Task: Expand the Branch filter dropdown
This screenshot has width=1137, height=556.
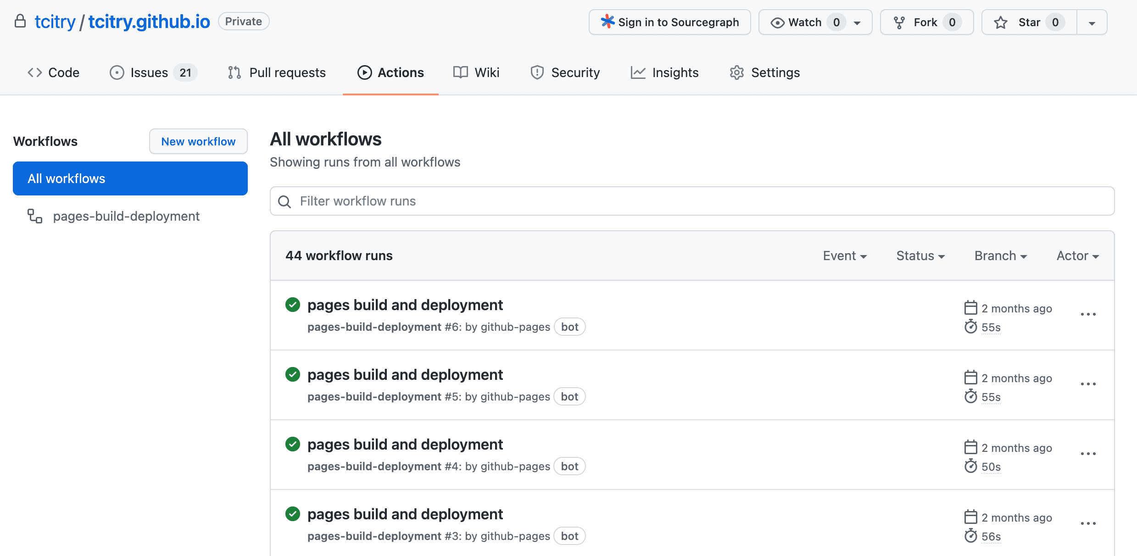Action: [x=1000, y=256]
